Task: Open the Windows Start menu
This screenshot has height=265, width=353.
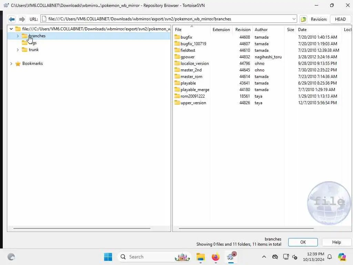Action: [108, 257]
